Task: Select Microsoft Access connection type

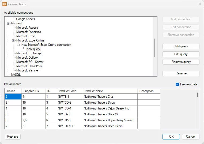Action: coord(27,28)
